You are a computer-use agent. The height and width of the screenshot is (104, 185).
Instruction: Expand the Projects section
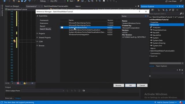37,34
